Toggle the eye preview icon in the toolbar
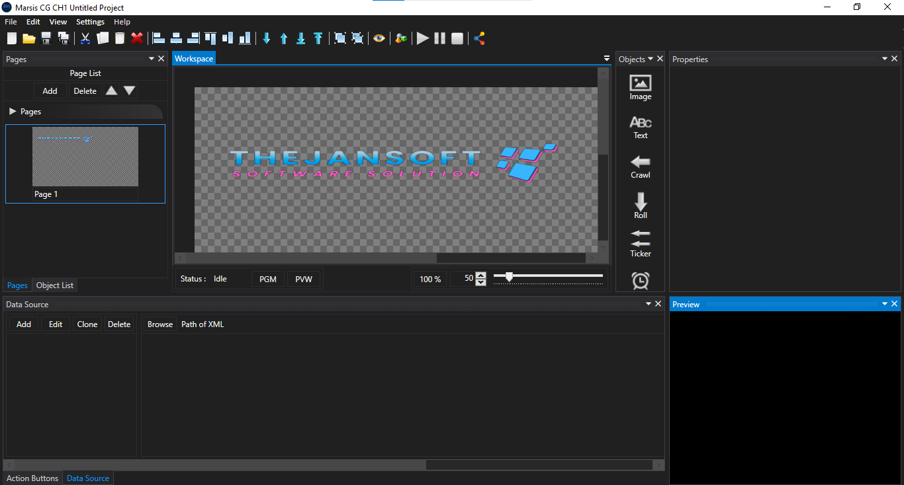The width and height of the screenshot is (904, 485). click(379, 38)
